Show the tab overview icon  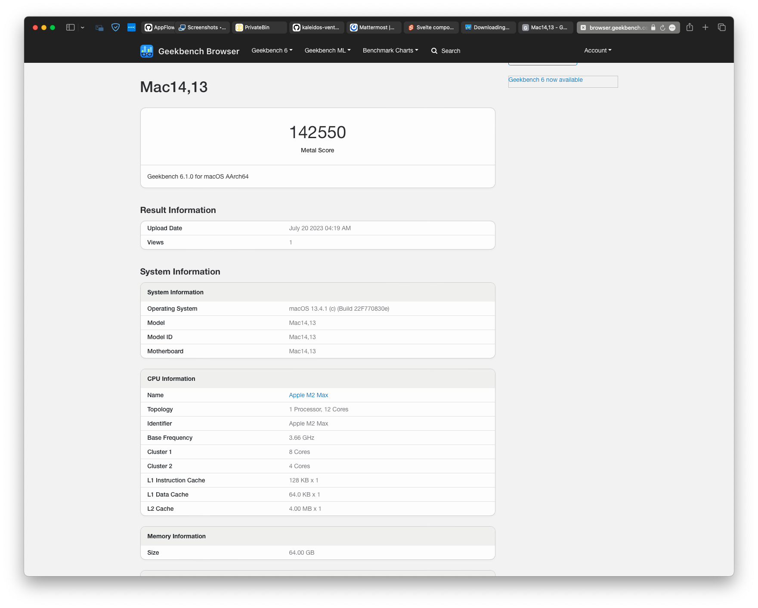[722, 28]
